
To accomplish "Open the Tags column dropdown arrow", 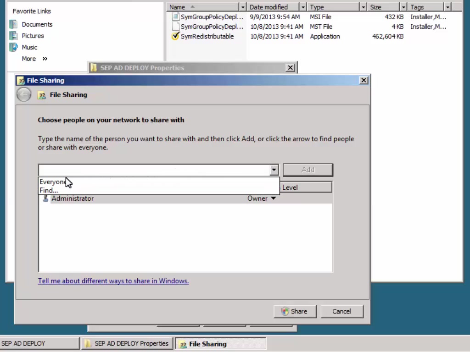I will click(x=448, y=7).
